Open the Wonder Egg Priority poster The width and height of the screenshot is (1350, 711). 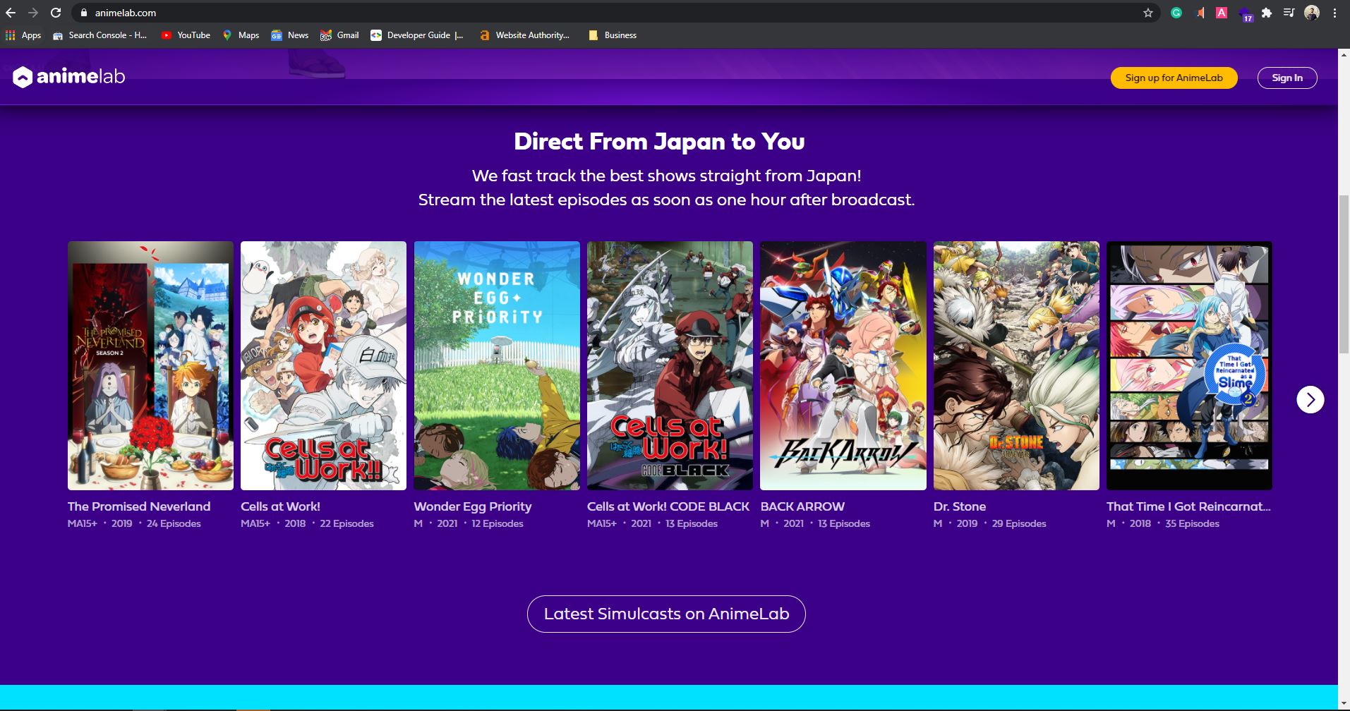point(497,365)
